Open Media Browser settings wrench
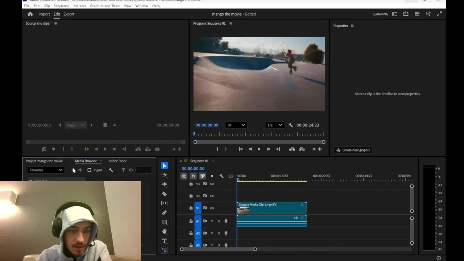The height and width of the screenshot is (261, 464). click(111, 170)
